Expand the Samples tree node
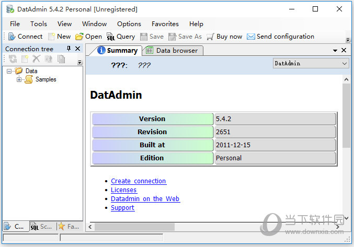Image resolution: width=354 pixels, height=247 pixels. pos(19,79)
